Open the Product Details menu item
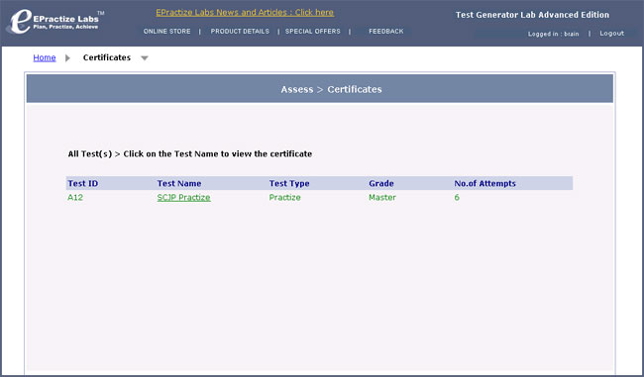 [240, 32]
